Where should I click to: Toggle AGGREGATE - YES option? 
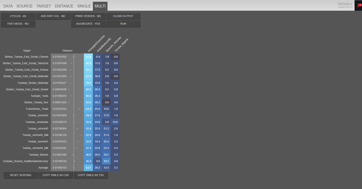(88, 24)
